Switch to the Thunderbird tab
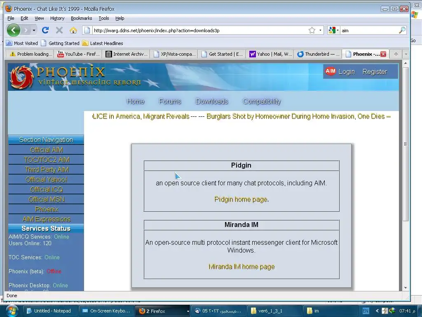 point(318,54)
